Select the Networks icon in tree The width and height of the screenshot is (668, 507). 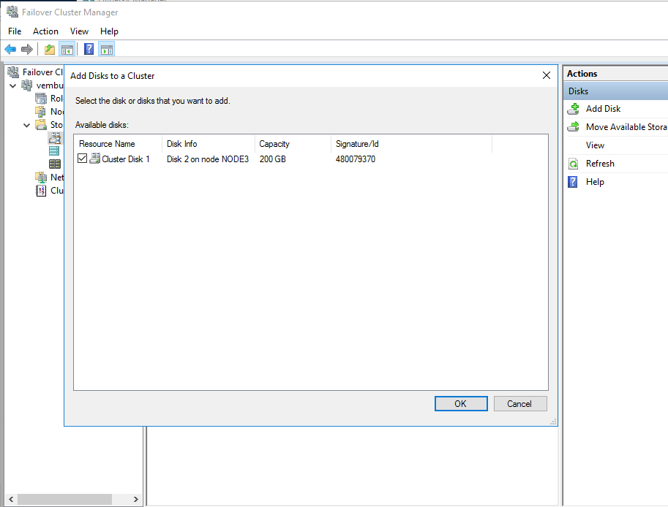point(41,177)
